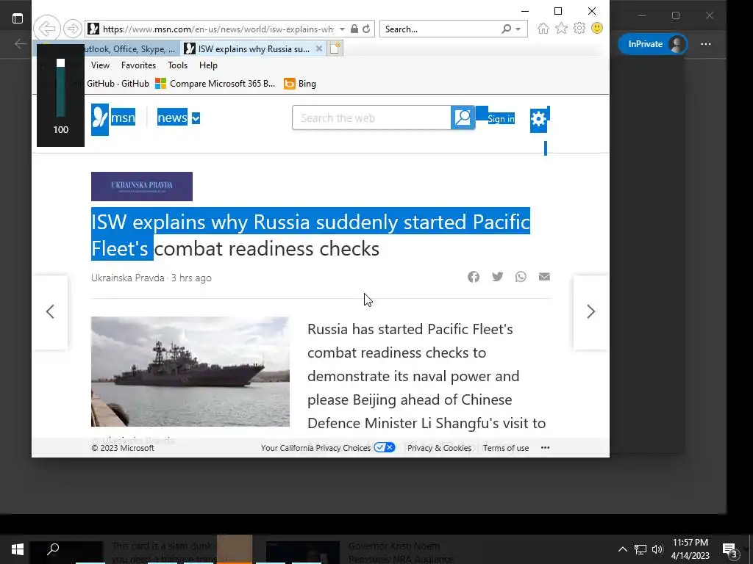This screenshot has width=753, height=564.
Task: Open IE tools gear icon
Action: click(579, 29)
